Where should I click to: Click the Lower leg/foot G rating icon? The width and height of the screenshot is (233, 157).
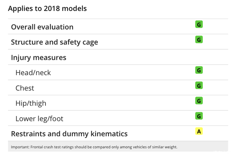[x=199, y=116]
